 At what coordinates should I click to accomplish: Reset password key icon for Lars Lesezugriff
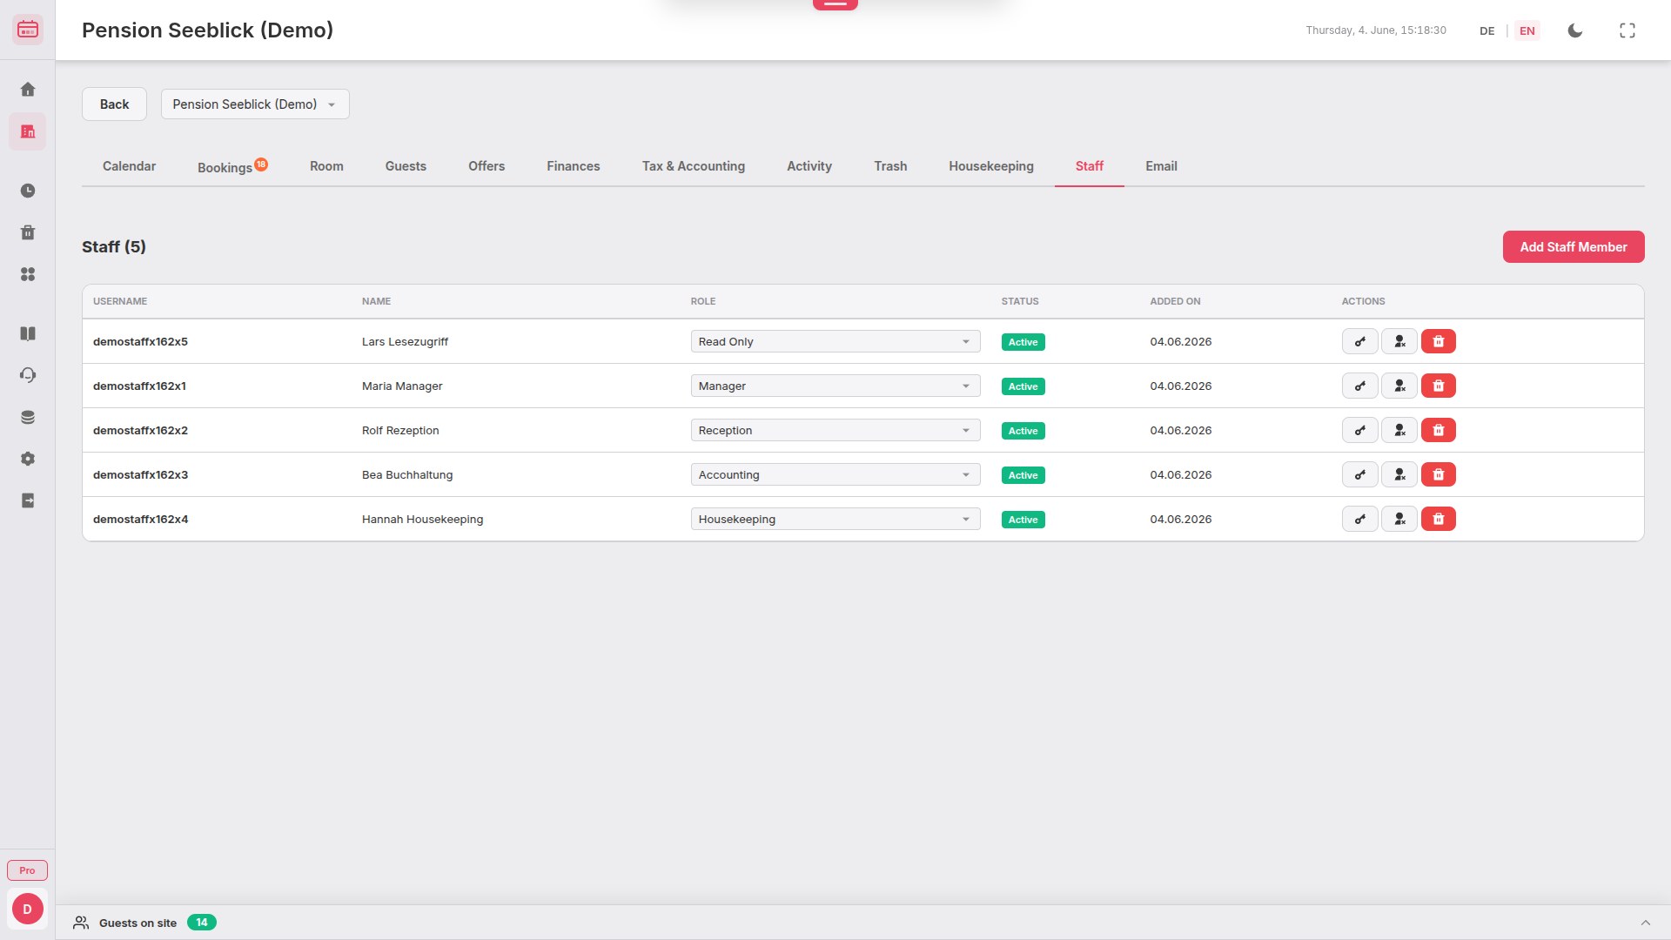click(1360, 342)
